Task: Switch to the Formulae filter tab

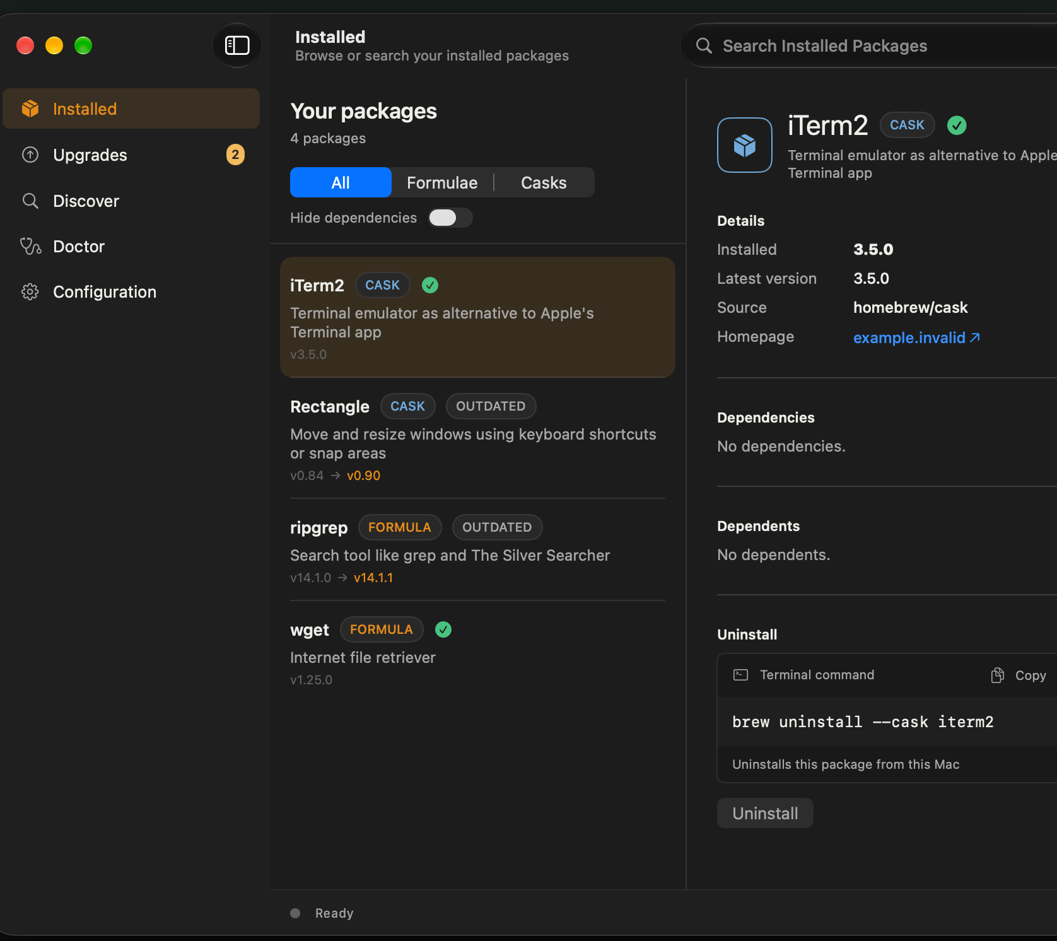Action: click(x=442, y=182)
